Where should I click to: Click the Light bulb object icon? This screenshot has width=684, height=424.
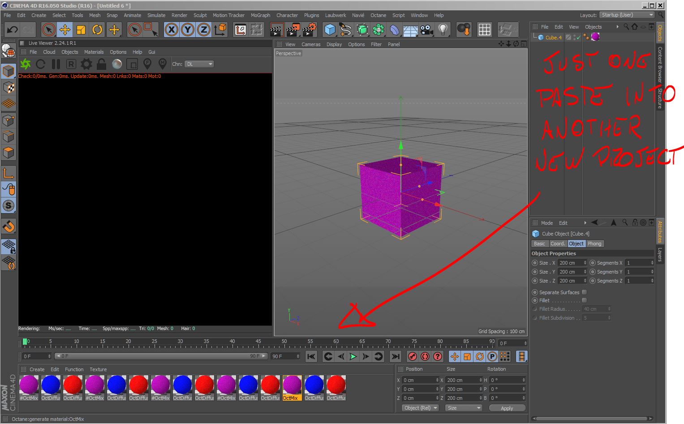click(x=443, y=30)
